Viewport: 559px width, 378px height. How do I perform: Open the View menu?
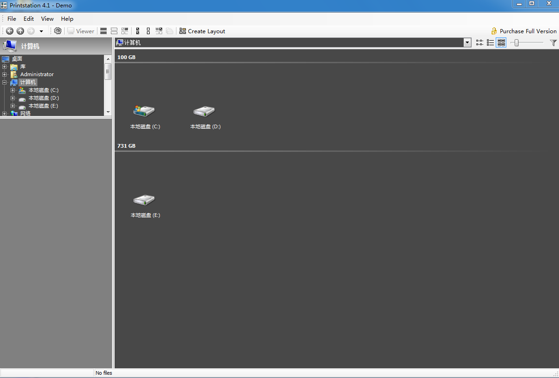click(47, 18)
